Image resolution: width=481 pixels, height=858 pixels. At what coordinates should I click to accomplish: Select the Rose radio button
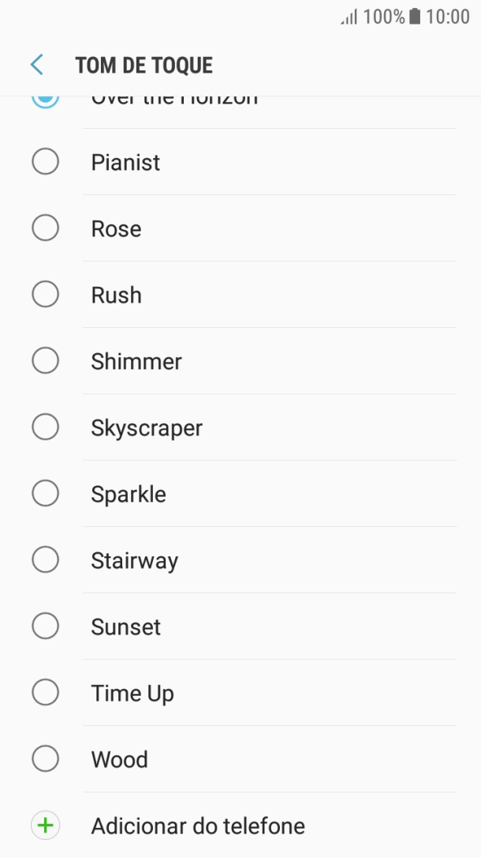pyautogui.click(x=45, y=228)
